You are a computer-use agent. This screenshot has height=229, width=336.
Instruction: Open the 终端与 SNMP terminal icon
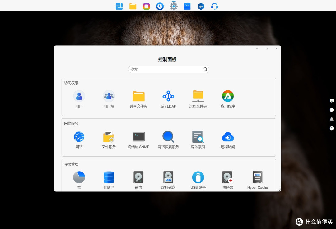pyautogui.click(x=138, y=137)
